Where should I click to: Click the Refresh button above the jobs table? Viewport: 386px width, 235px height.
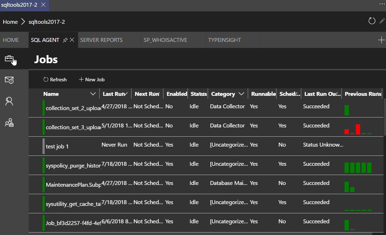tap(55, 80)
